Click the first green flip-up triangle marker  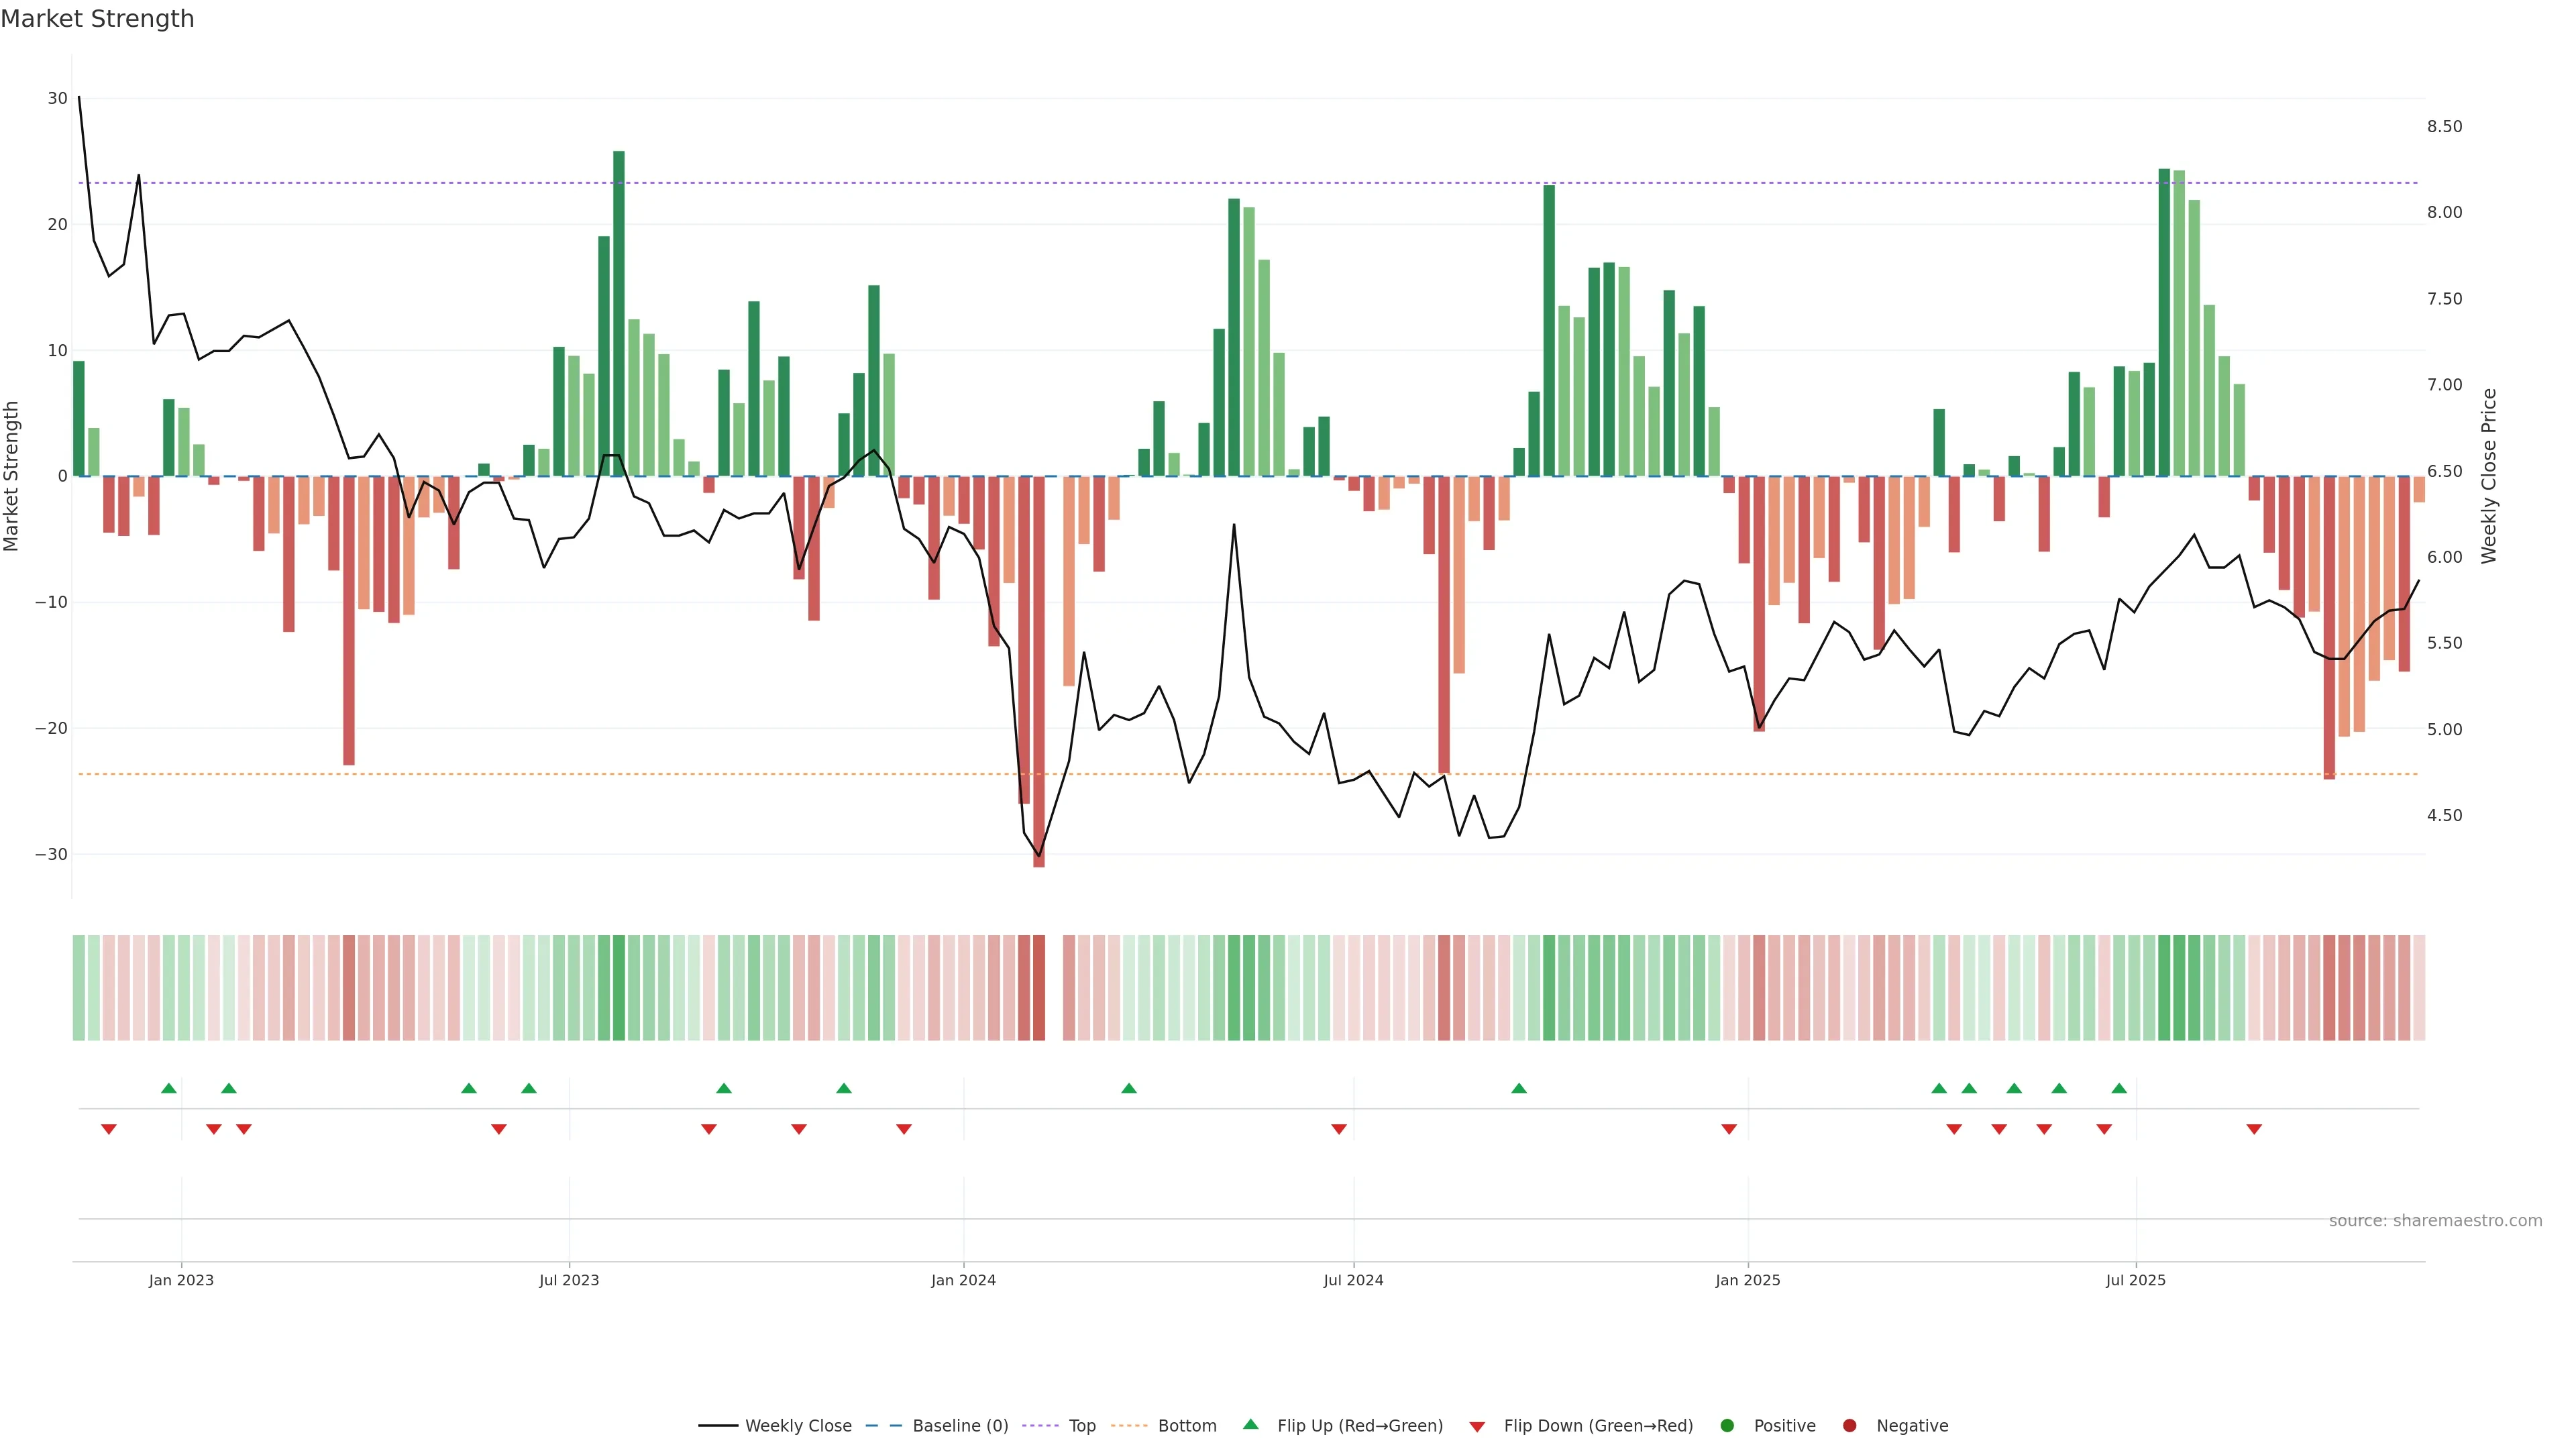pyautogui.click(x=169, y=1088)
